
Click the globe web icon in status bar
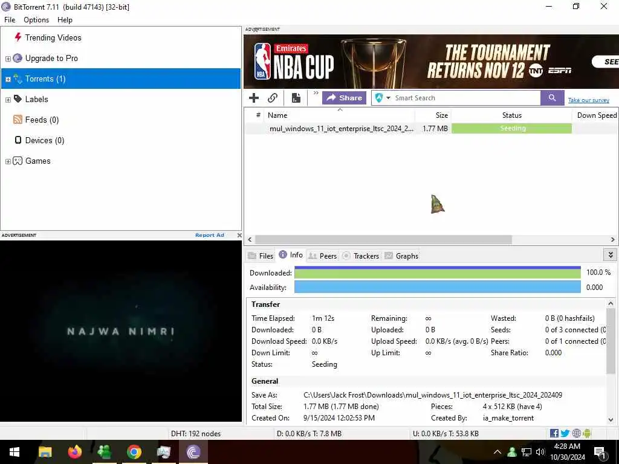point(576,433)
